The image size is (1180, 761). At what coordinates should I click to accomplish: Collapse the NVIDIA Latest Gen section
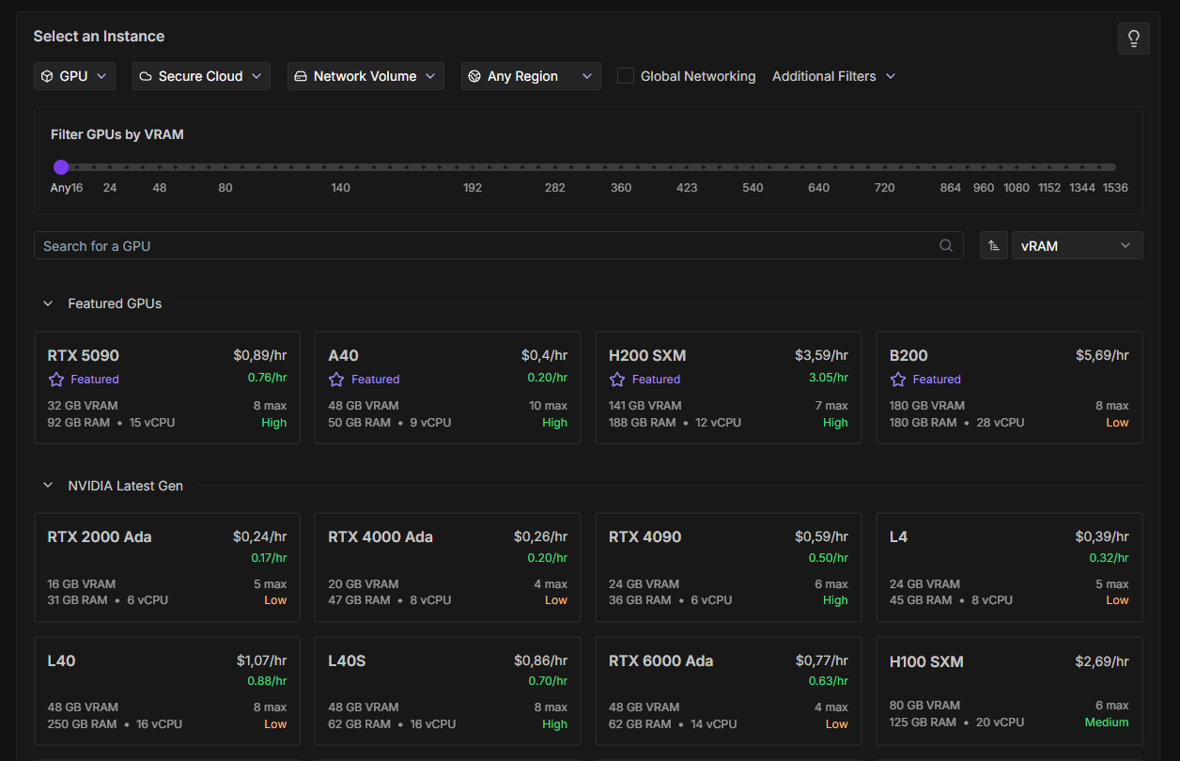(48, 486)
